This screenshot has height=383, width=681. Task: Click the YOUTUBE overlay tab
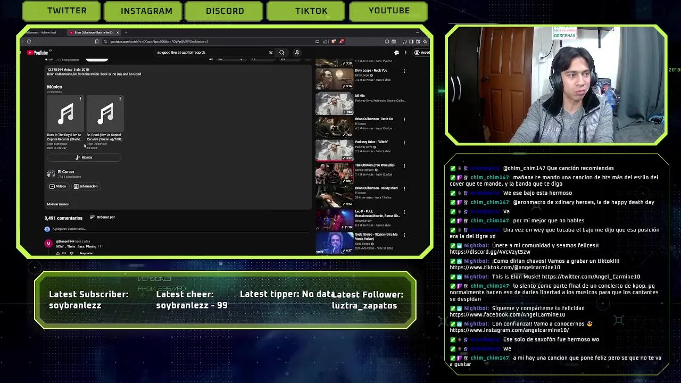388,11
